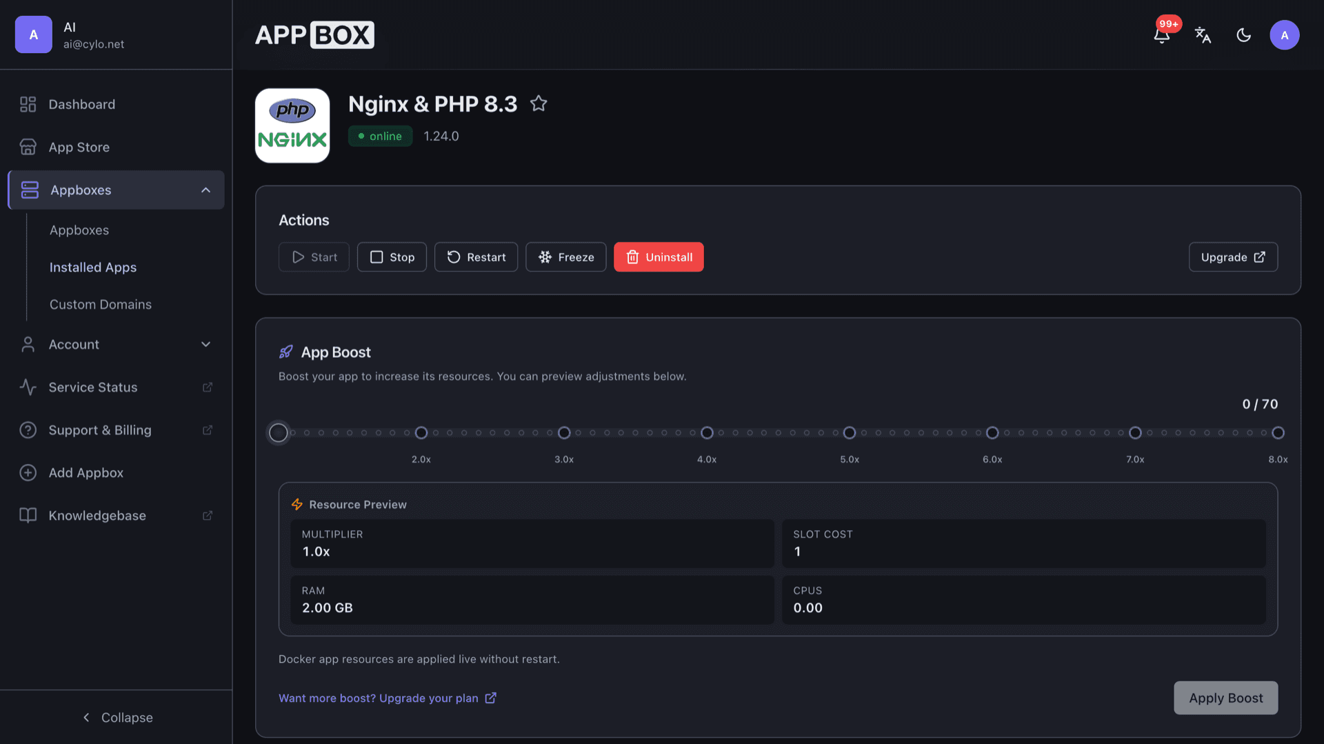
Task: Open Upgrade your plan link
Action: (x=388, y=698)
